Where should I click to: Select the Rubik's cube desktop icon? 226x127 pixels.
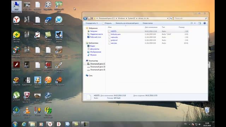(17, 52)
